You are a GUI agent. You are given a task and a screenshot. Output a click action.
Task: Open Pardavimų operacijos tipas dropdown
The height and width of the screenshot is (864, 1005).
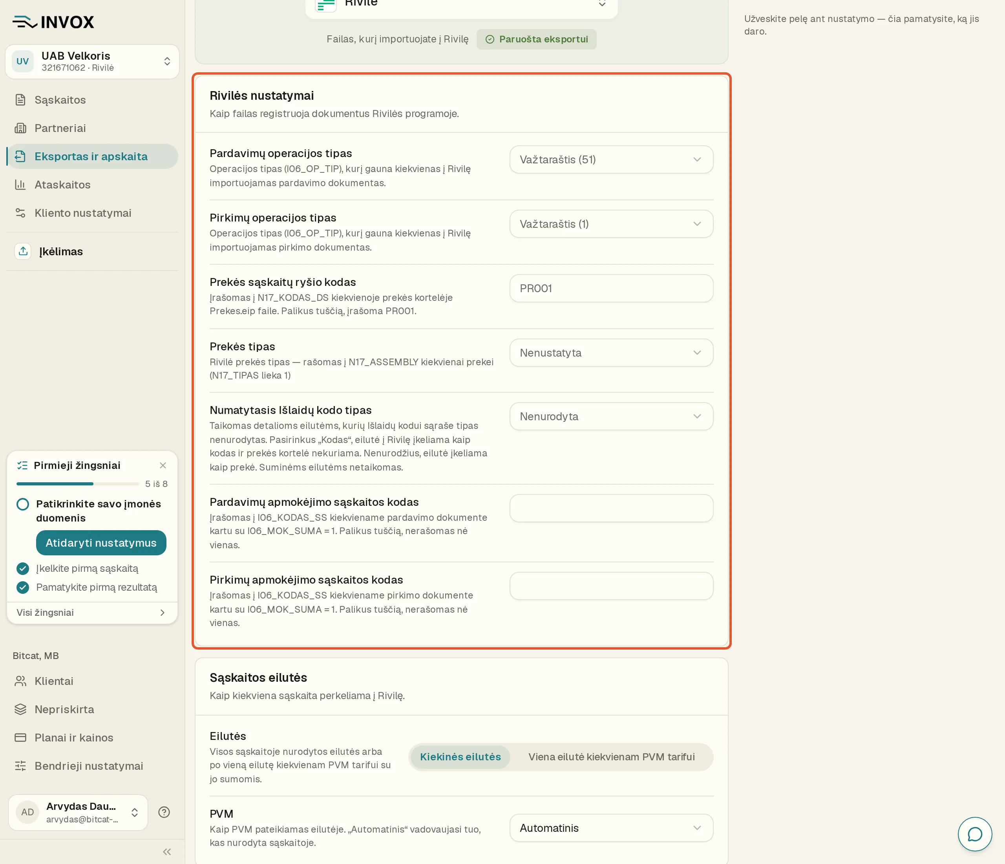(611, 159)
